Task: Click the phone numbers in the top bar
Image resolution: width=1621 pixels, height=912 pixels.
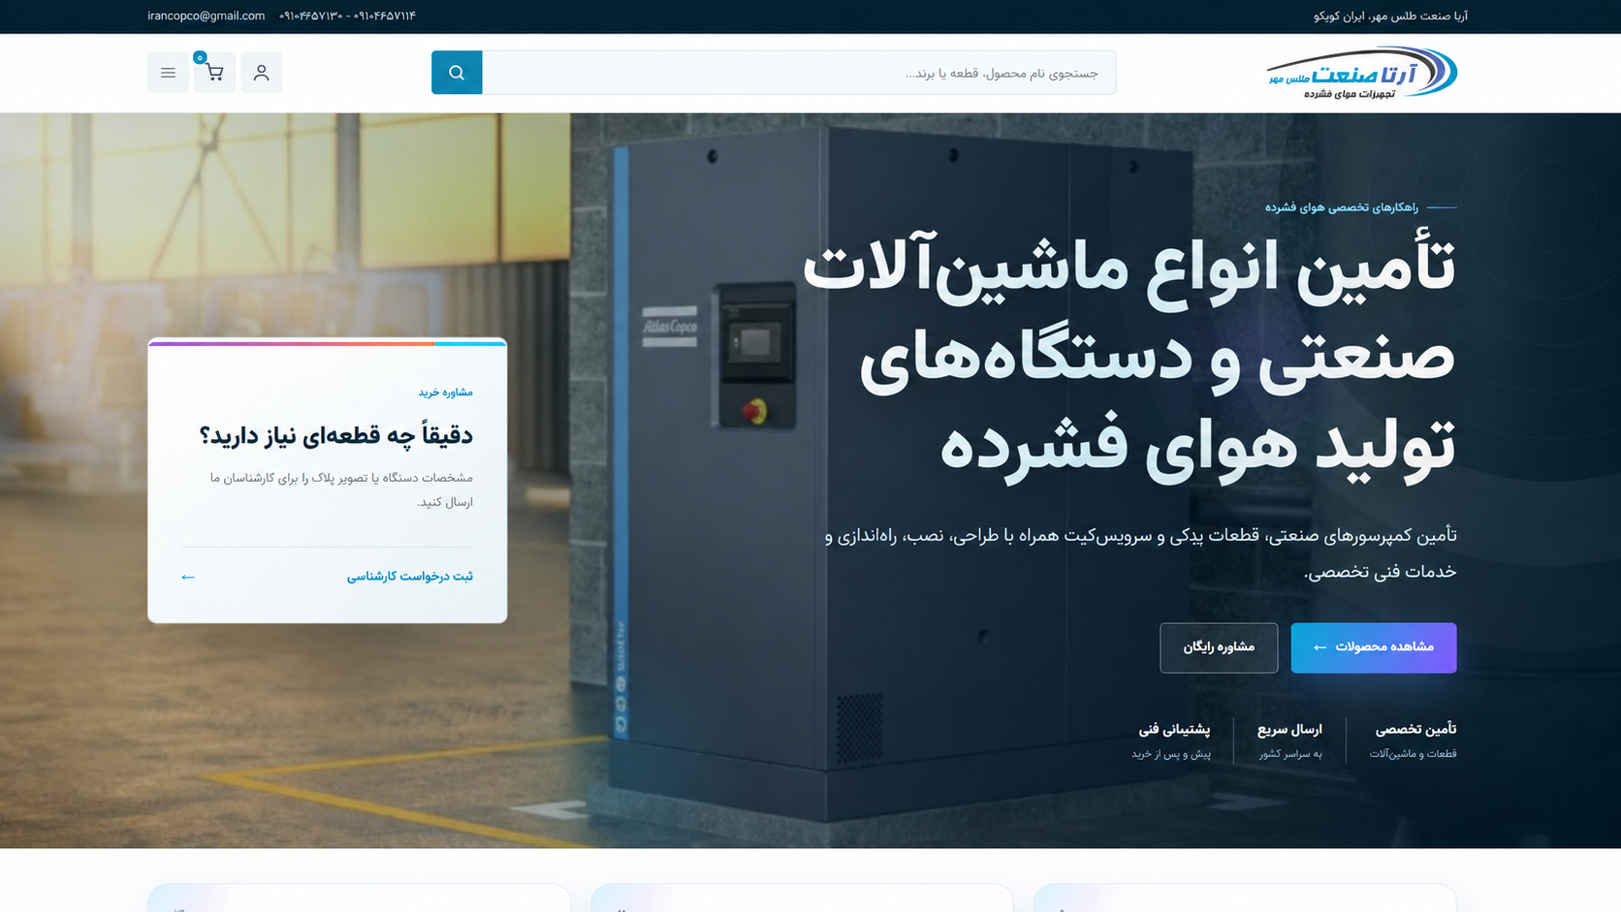Action: 347,16
